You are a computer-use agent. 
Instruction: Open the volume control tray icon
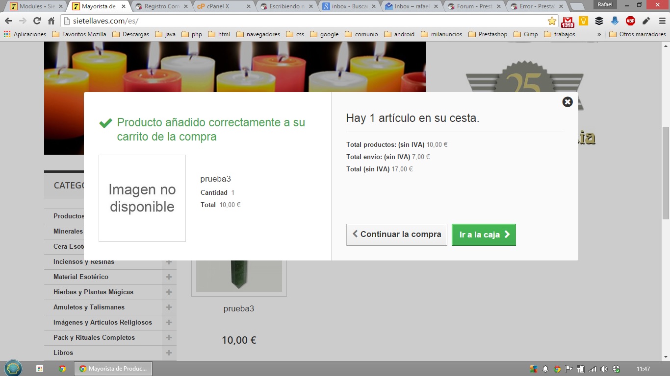pos(604,369)
